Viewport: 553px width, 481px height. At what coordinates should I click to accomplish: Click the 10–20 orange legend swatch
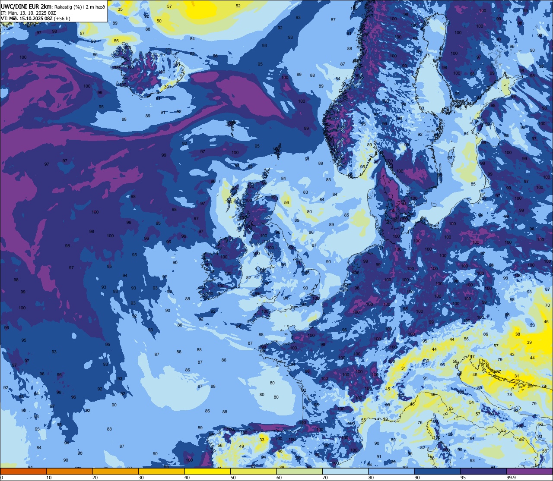tap(69, 471)
